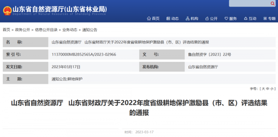
Task: Click the grid icon beside 专题
Action: coord(265,19)
